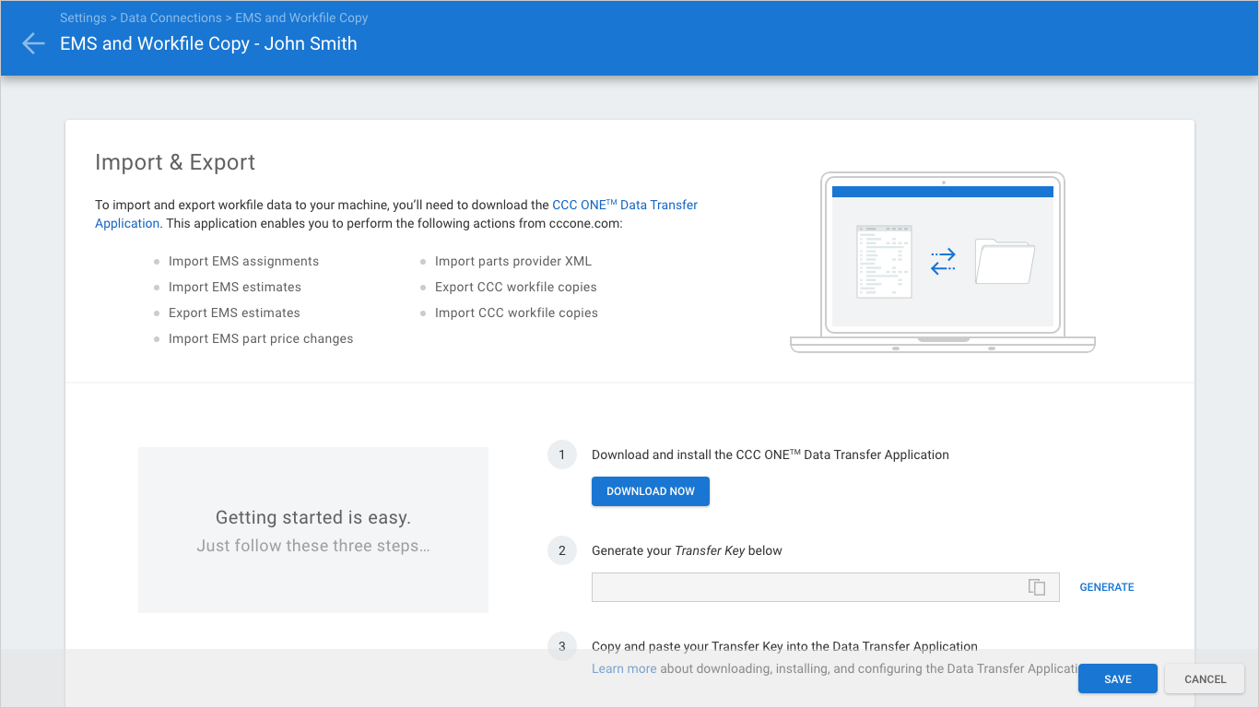Open the Learn more link
Viewport: 1259px width, 708px height.
click(624, 668)
